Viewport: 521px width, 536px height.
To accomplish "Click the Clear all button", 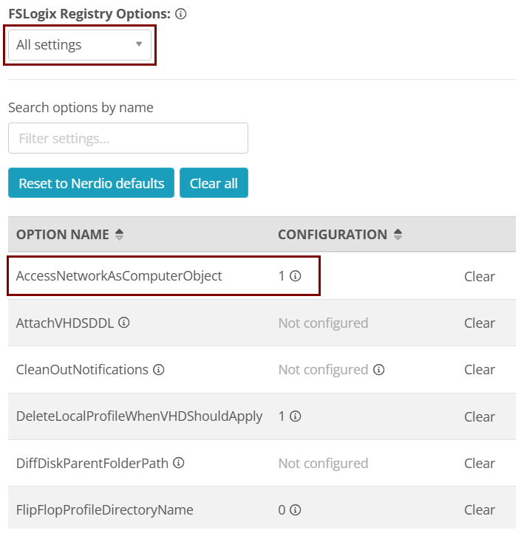I will pyautogui.click(x=214, y=183).
